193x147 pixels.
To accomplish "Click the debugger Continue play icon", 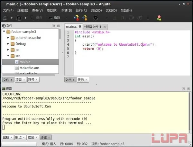I will [x=107, y=18].
